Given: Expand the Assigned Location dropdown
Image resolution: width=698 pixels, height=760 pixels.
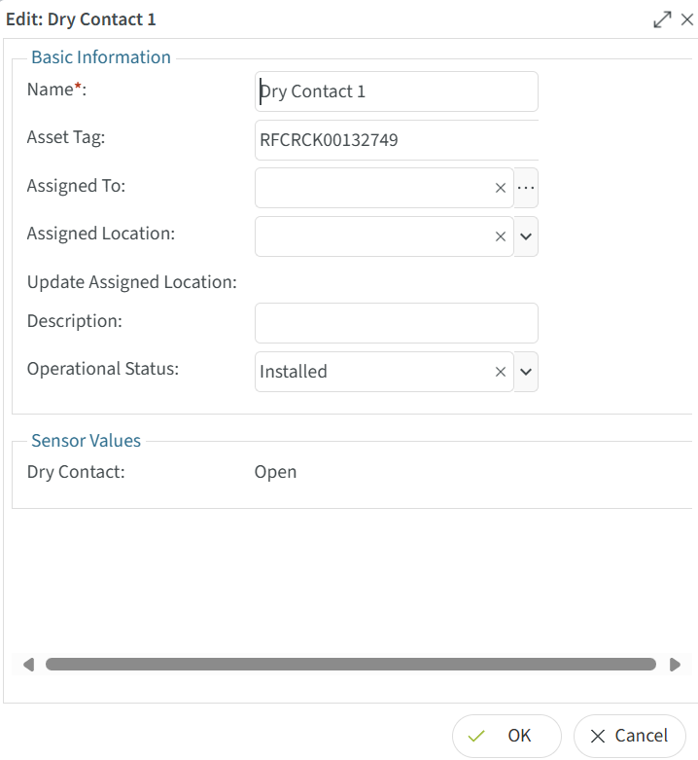Looking at the screenshot, I should pyautogui.click(x=526, y=236).
